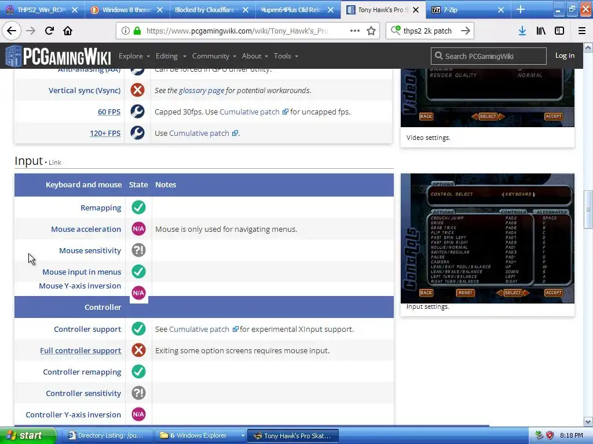Click the Mouse sensitivity unknown icon
The image size is (593, 444).
tap(138, 250)
